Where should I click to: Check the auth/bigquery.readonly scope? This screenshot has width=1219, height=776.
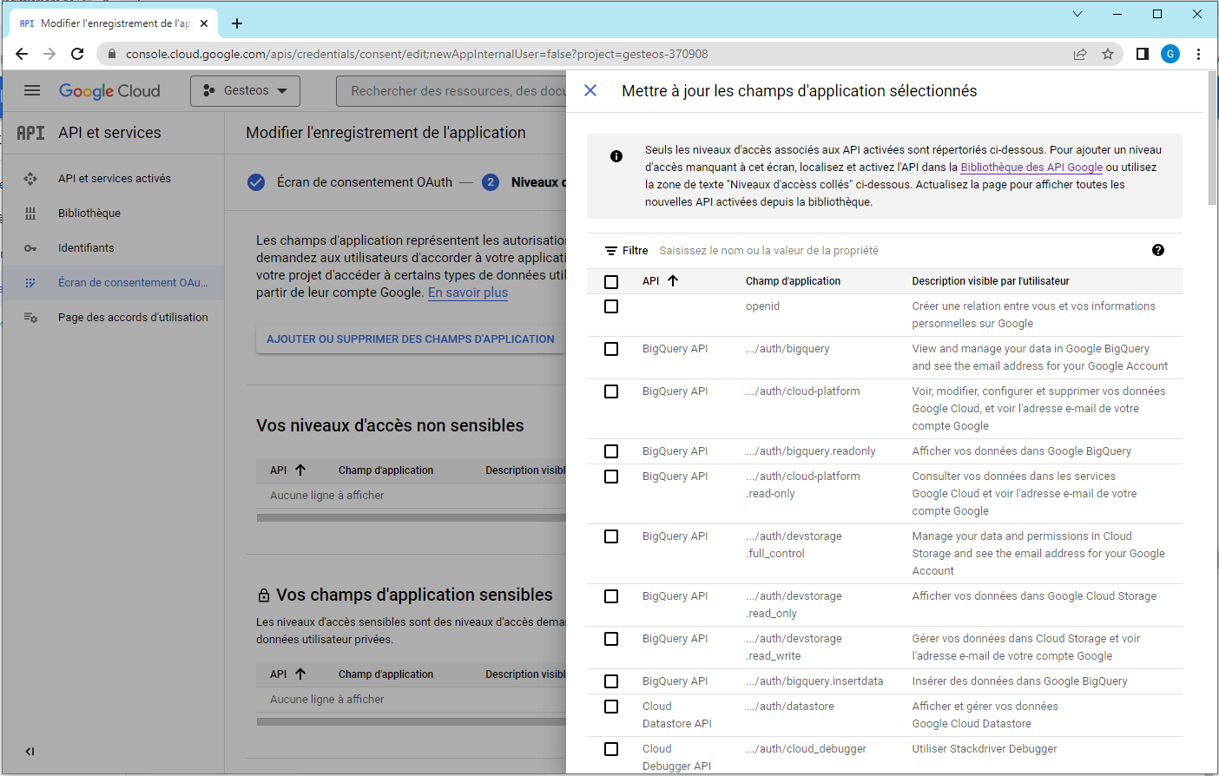[x=611, y=451]
